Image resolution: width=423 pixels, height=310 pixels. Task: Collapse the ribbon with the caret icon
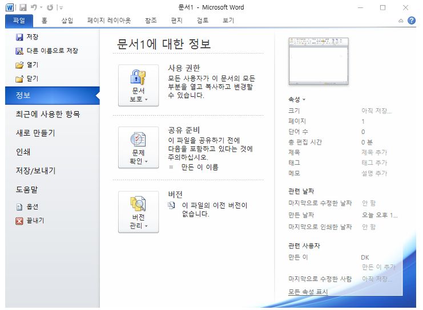[401, 21]
